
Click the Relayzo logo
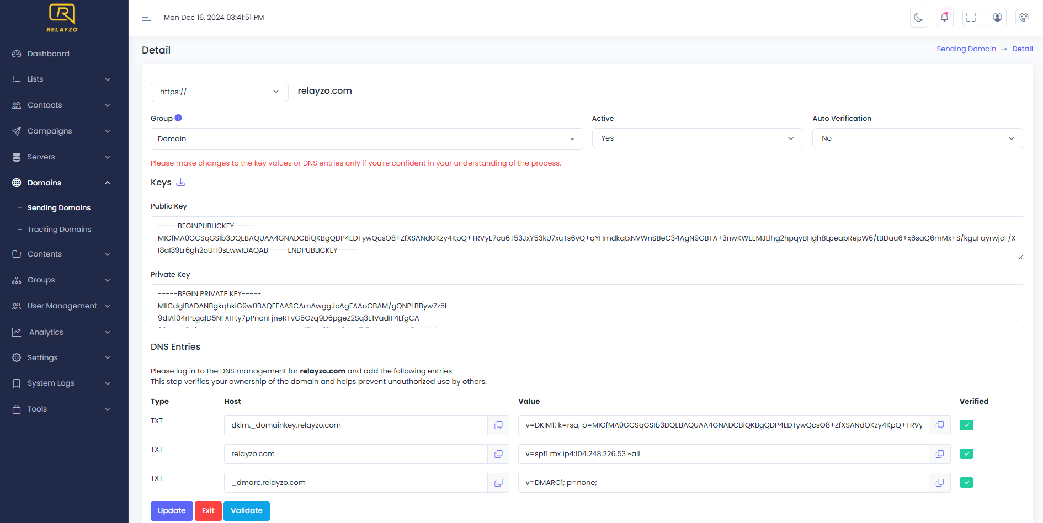[x=62, y=18]
